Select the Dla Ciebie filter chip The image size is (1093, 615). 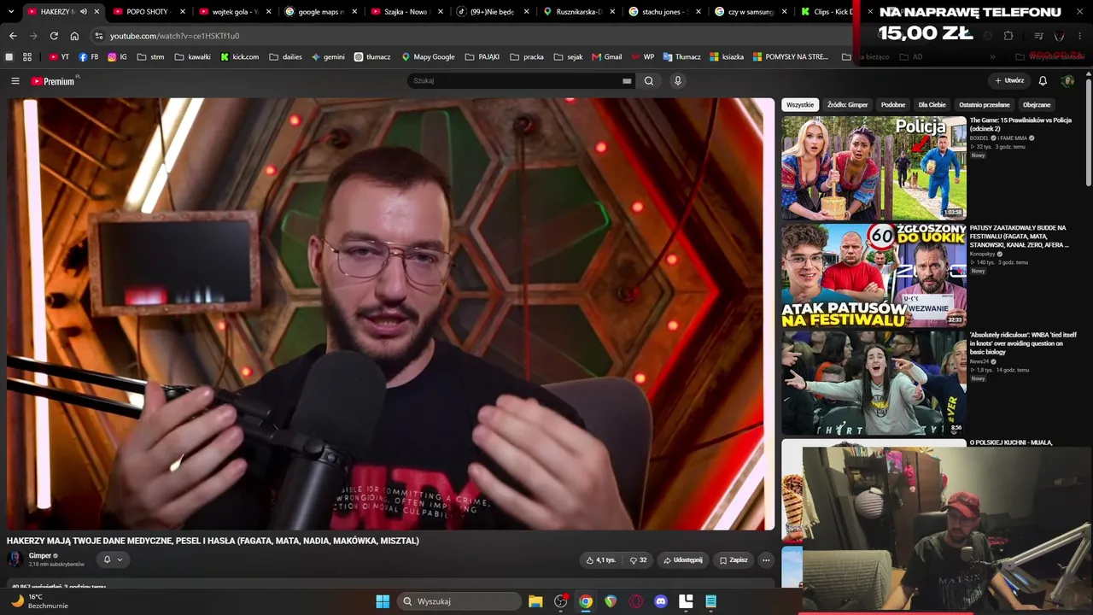click(x=932, y=105)
